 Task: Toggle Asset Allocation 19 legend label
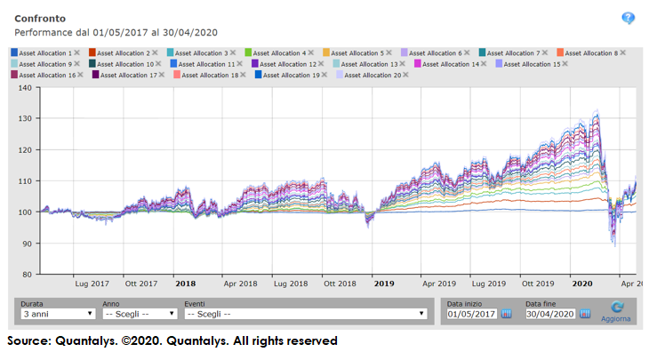click(x=292, y=76)
